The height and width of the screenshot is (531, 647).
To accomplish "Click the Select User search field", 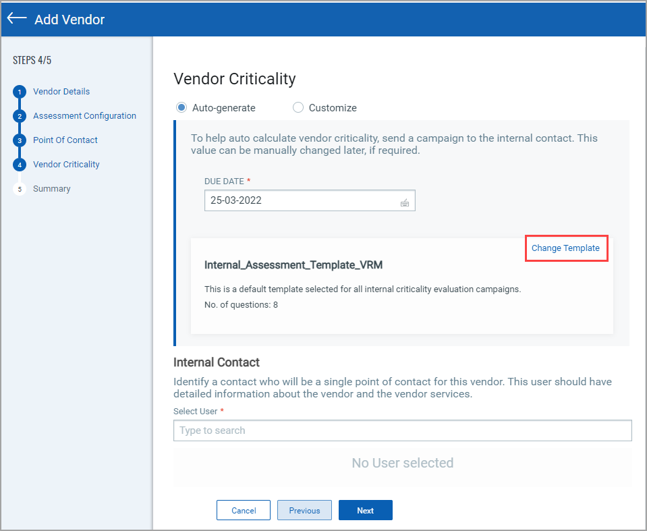I will pos(402,430).
